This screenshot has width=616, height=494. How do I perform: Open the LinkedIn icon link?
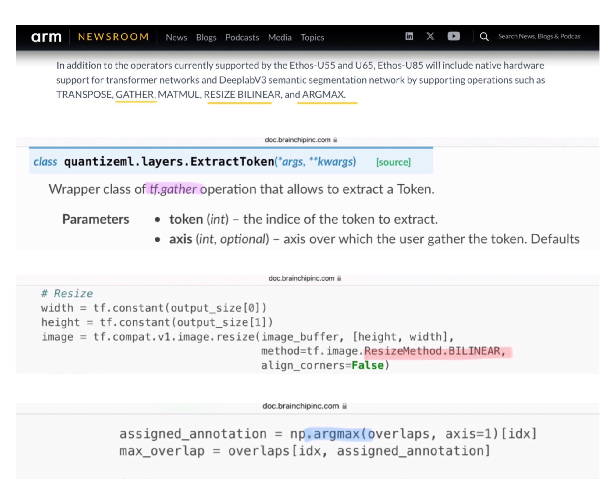tap(409, 36)
